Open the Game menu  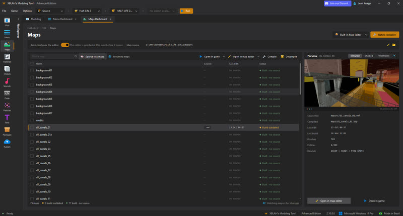click(15, 11)
